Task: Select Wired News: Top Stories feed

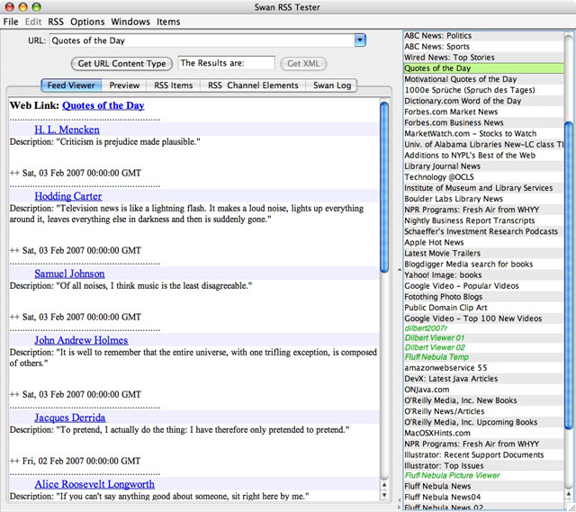Action: 448,58
